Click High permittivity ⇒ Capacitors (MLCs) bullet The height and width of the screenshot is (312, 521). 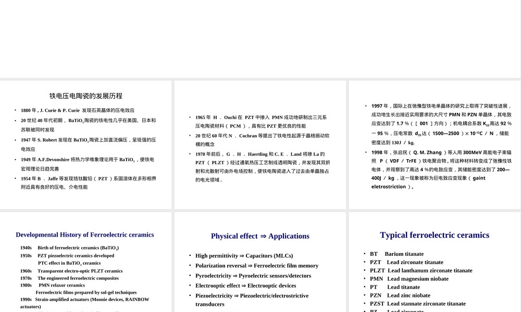click(244, 256)
